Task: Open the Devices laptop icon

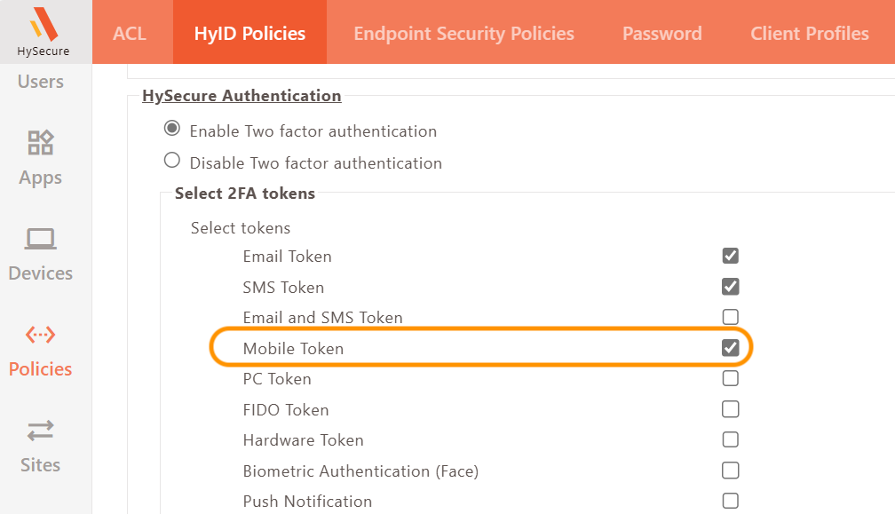Action: [41, 239]
